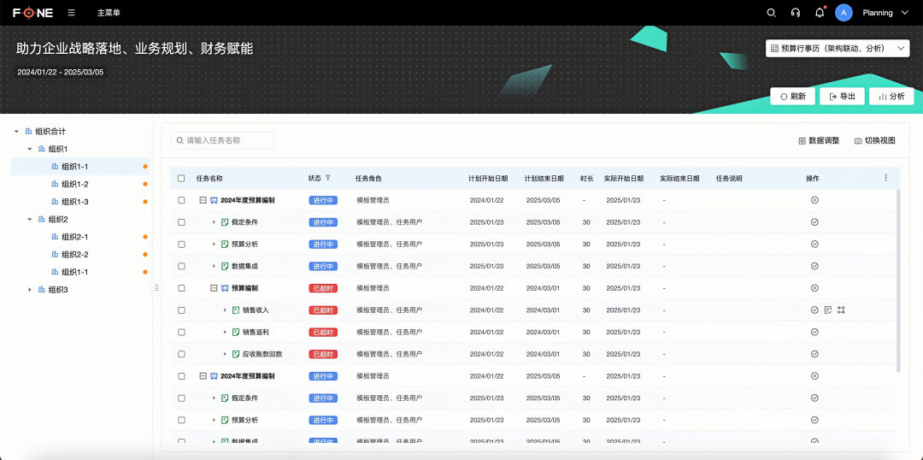923x460 pixels.
Task: Open the three-dot column settings menu in the table header
Action: coord(886,177)
